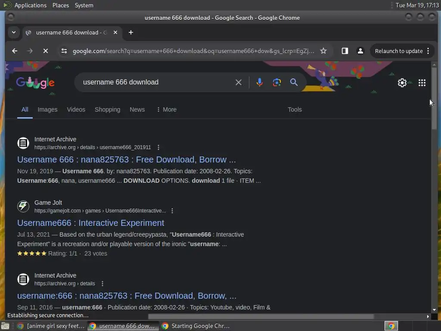This screenshot has height=331, width=441.
Task: Bookmark this page with the star icon
Action: 323,51
